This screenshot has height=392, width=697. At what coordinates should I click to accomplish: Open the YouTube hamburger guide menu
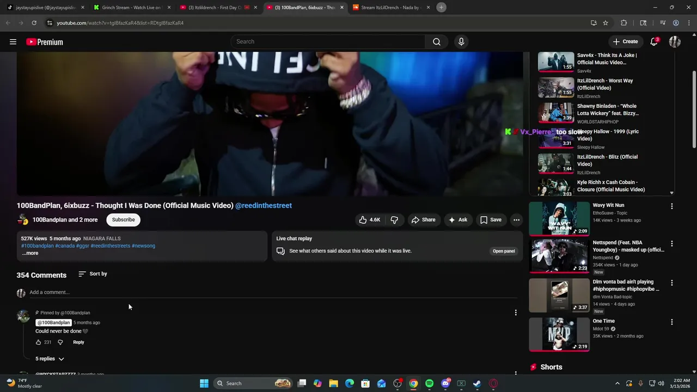coord(13,42)
